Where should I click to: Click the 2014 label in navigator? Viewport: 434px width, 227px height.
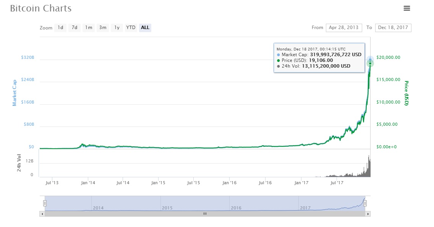[98, 208]
